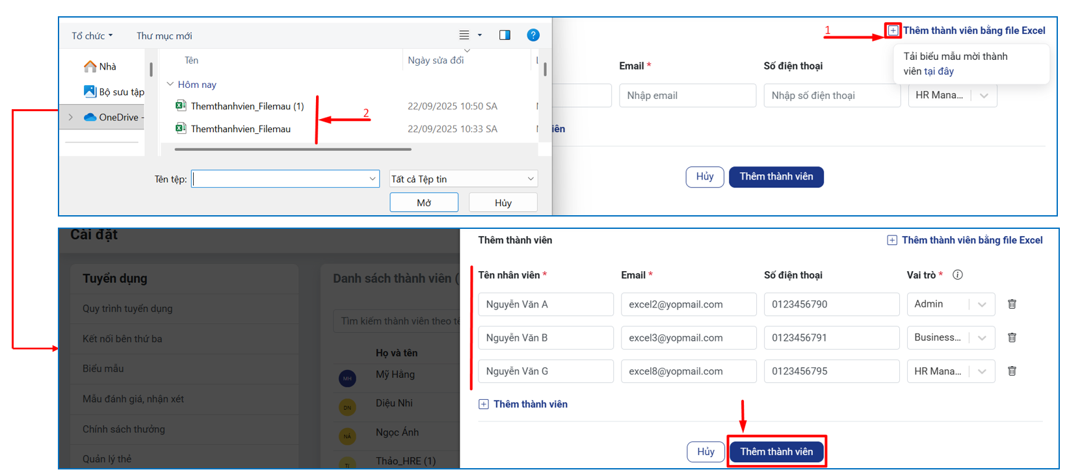
Task: Expand the Tất cả Tệp tin file type dropdown
Action: coord(530,179)
